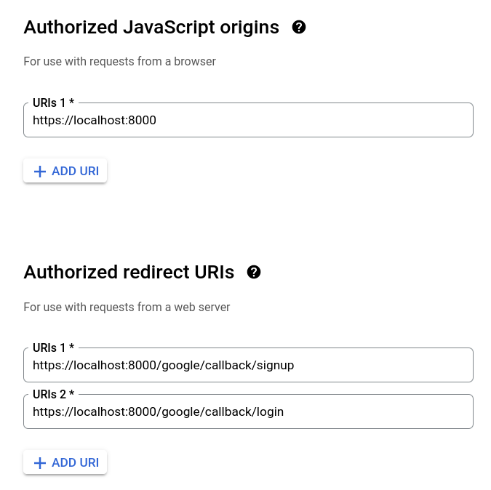491x490 pixels.
Task: Add URI under Authorized redirect URIs
Action: click(65, 462)
